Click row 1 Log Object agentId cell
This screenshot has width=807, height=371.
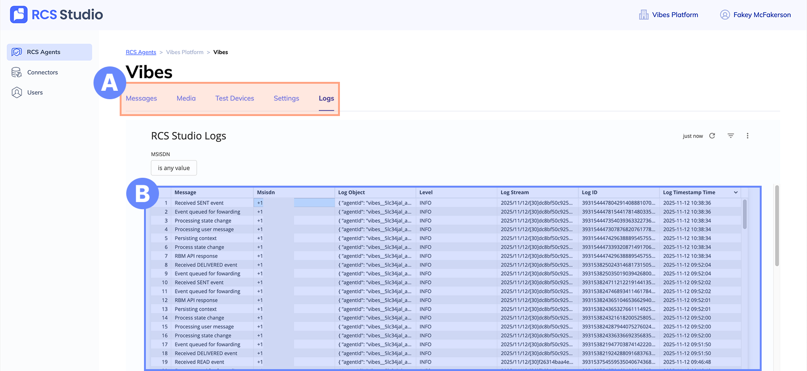point(375,203)
